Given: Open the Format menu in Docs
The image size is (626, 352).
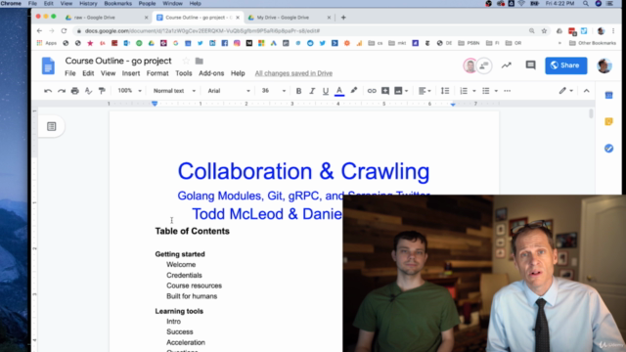Looking at the screenshot, I should (157, 73).
